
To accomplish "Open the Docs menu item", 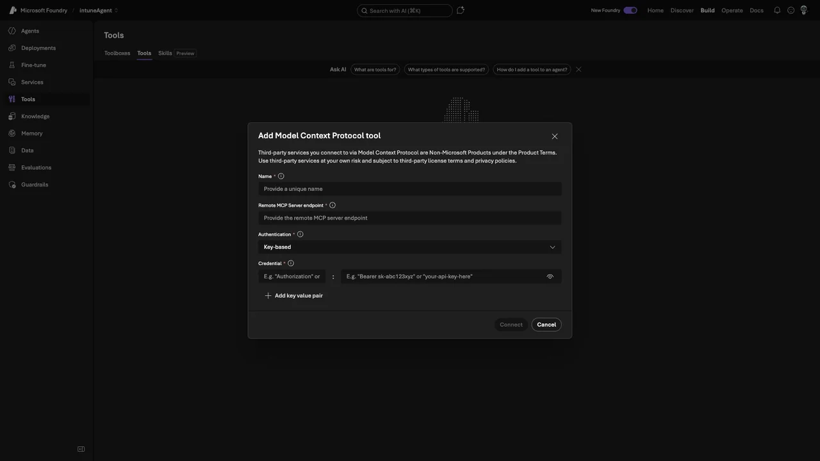I will pyautogui.click(x=757, y=10).
